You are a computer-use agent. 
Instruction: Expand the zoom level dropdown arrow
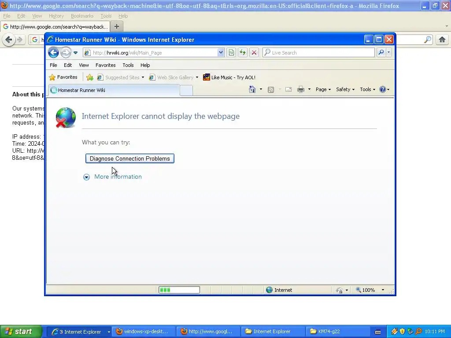(383, 290)
